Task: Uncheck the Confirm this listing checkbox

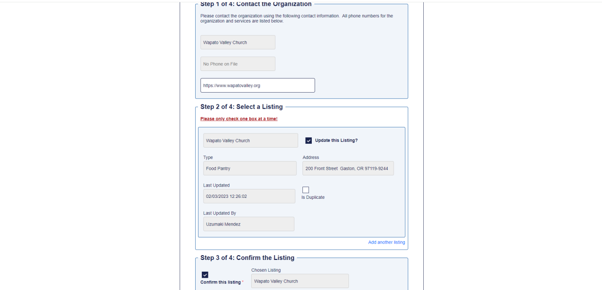Action: coord(205,275)
